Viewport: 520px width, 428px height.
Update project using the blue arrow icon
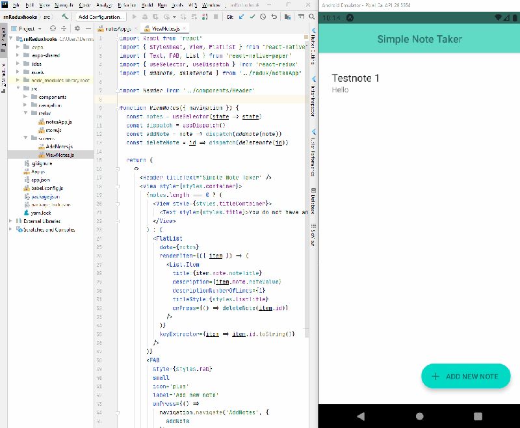pos(240,16)
